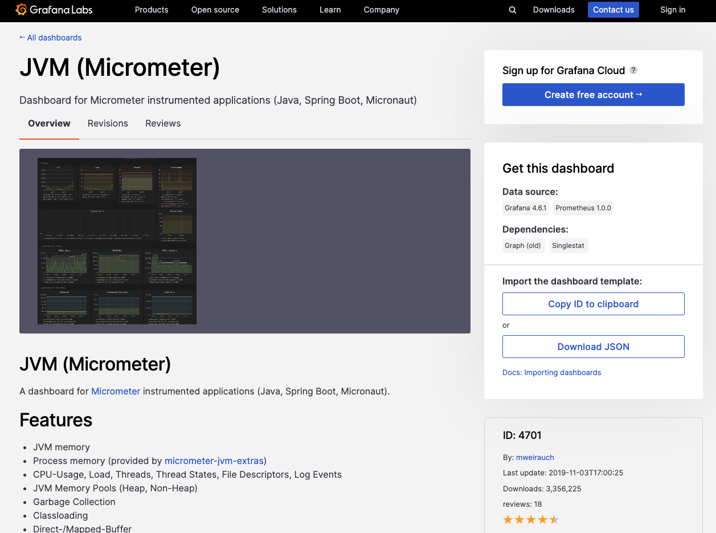Open the Solutions menu
This screenshot has height=533, width=716.
click(279, 10)
